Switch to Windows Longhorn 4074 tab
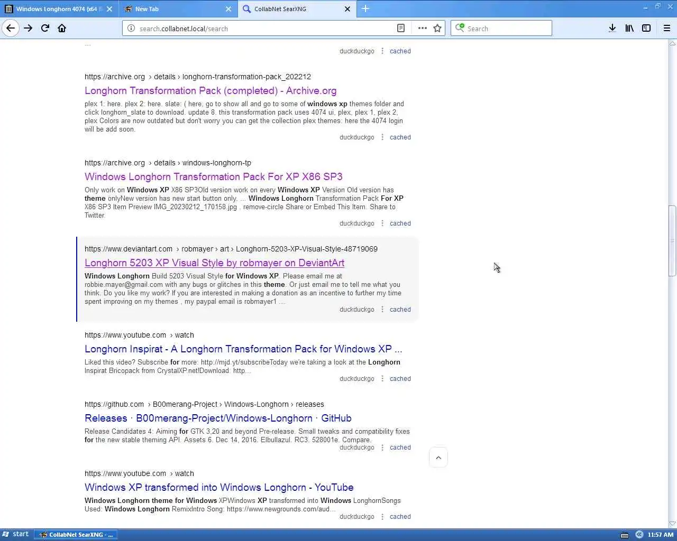The height and width of the screenshot is (541, 677). pyautogui.click(x=59, y=9)
